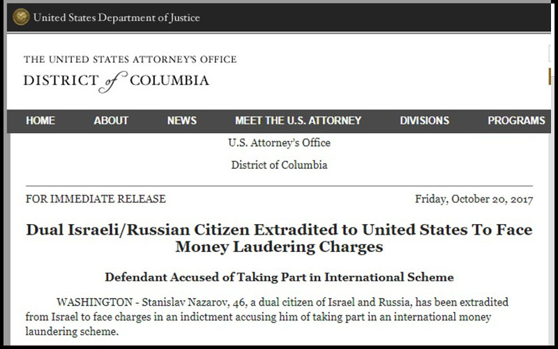558x349 pixels.
Task: Expand the PROGRAMS menu
Action: coord(516,120)
